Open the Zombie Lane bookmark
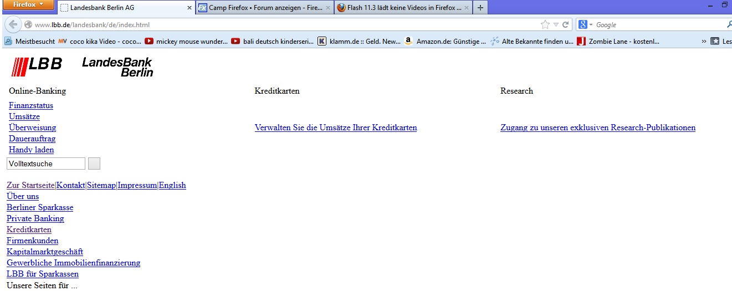This screenshot has height=291, width=732. 618,41
